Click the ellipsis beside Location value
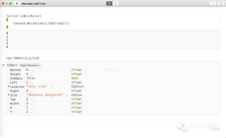This screenshot has width=226, height=138. click(x=51, y=87)
